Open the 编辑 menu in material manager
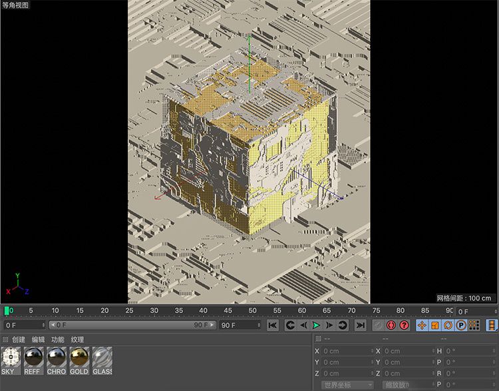 [39, 340]
